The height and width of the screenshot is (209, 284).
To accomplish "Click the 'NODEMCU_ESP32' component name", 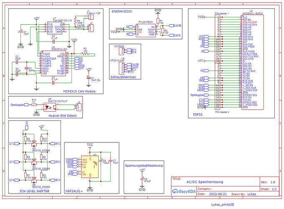I will (253, 13).
